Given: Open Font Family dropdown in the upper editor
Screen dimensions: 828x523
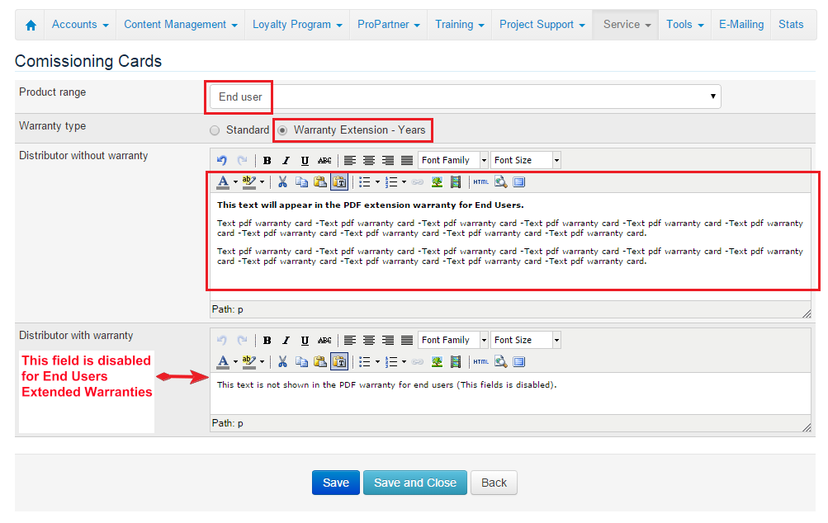Looking at the screenshot, I should point(453,160).
